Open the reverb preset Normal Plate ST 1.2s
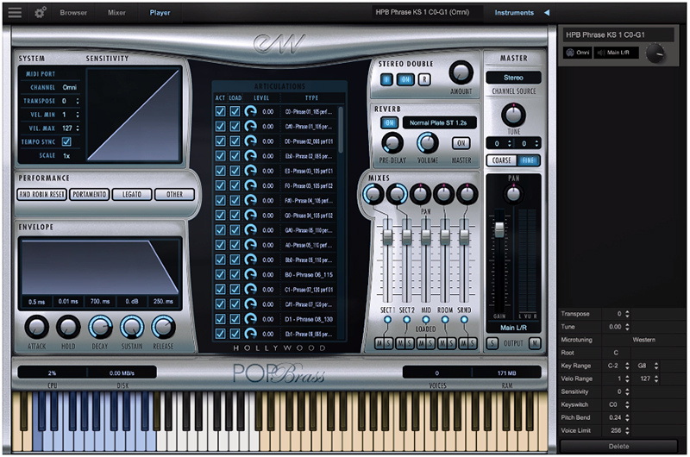The image size is (690, 457). coord(439,122)
